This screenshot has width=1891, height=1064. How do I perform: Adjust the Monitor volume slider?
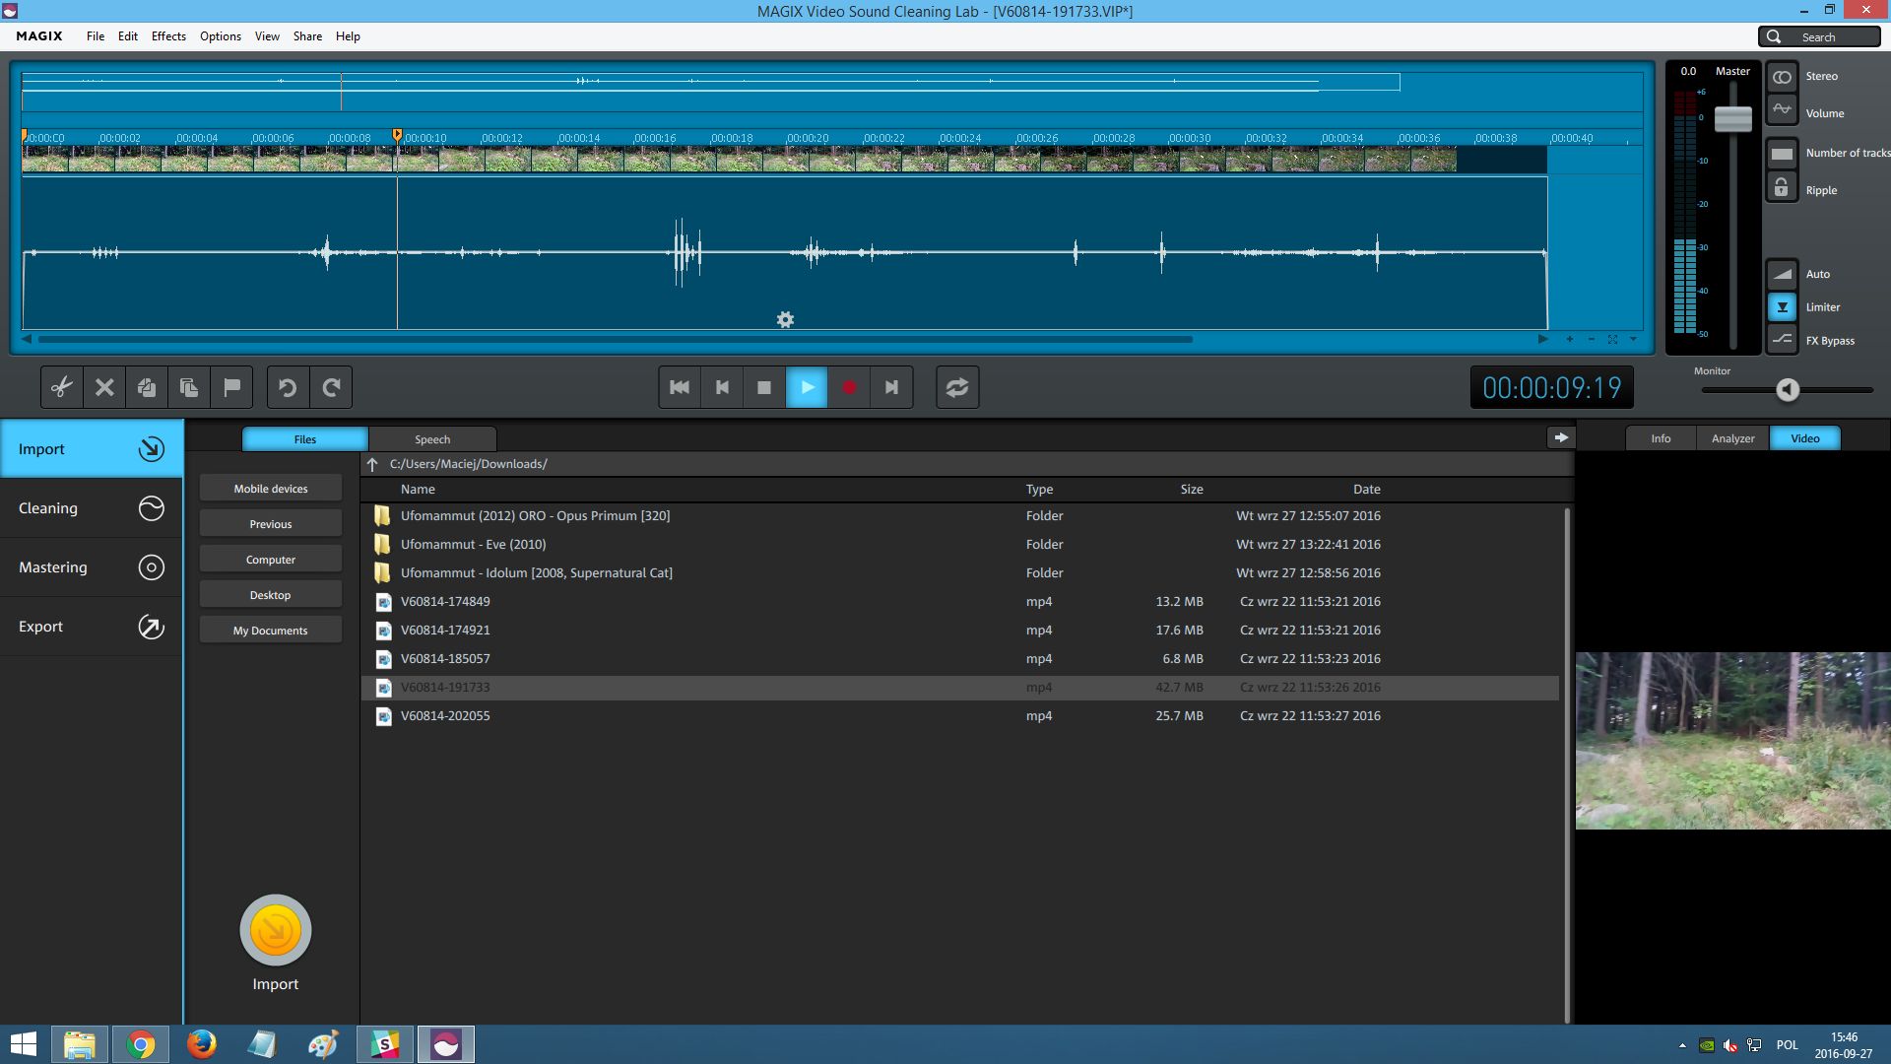[1786, 390]
